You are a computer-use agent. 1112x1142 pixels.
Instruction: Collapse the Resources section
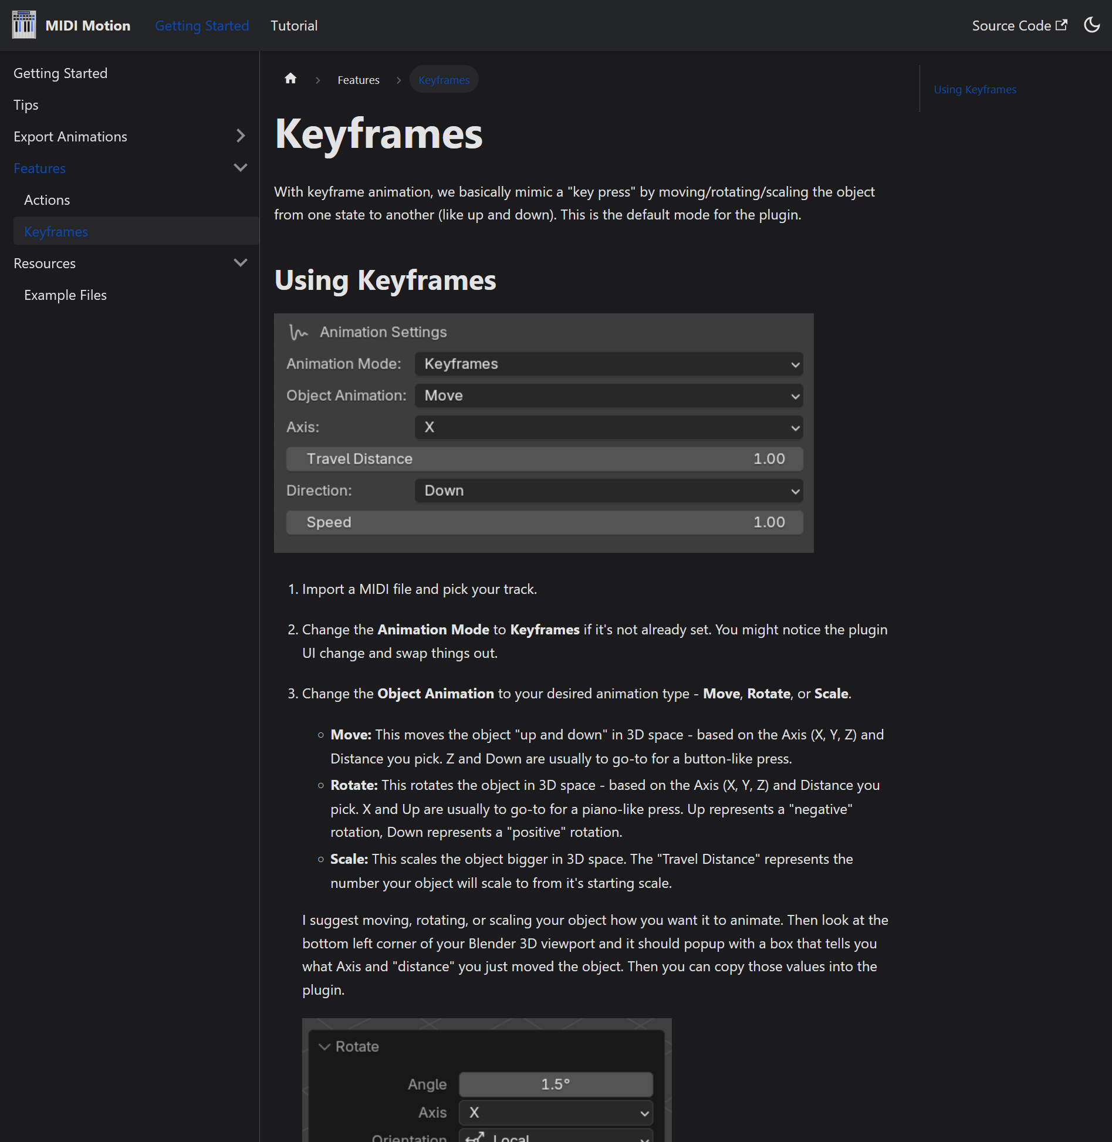(241, 262)
